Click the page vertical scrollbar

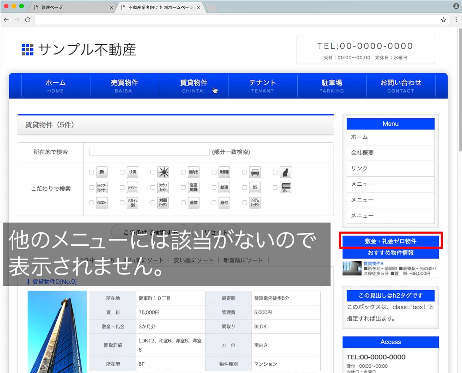tap(460, 90)
